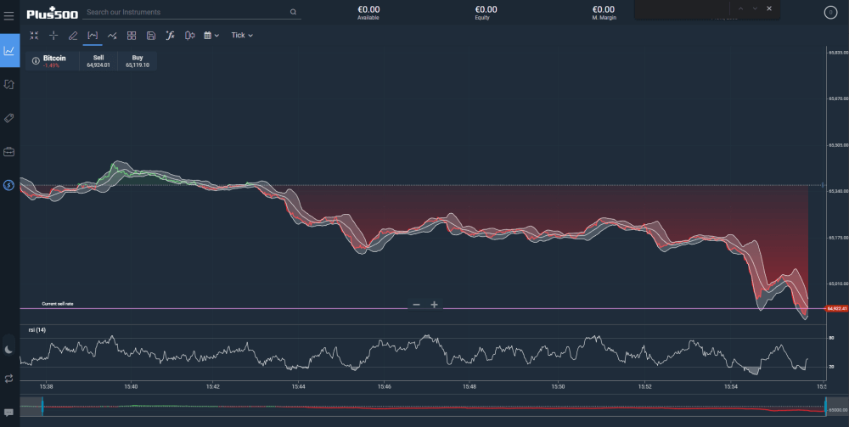
Task: Exit fullscreen chart with collapse icon
Action: click(34, 35)
